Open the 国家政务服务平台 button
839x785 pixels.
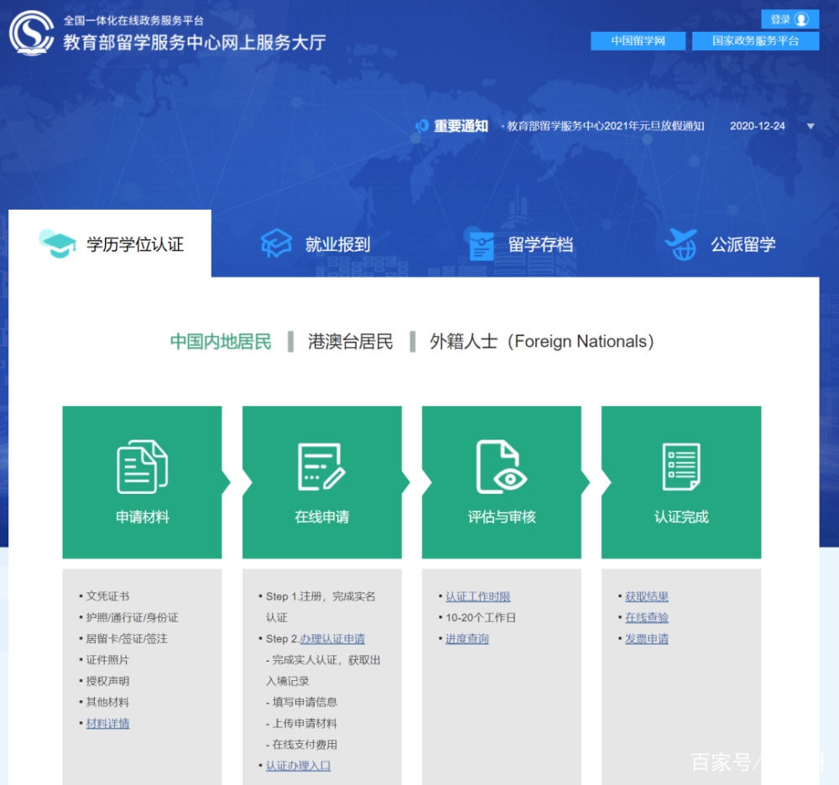click(755, 41)
